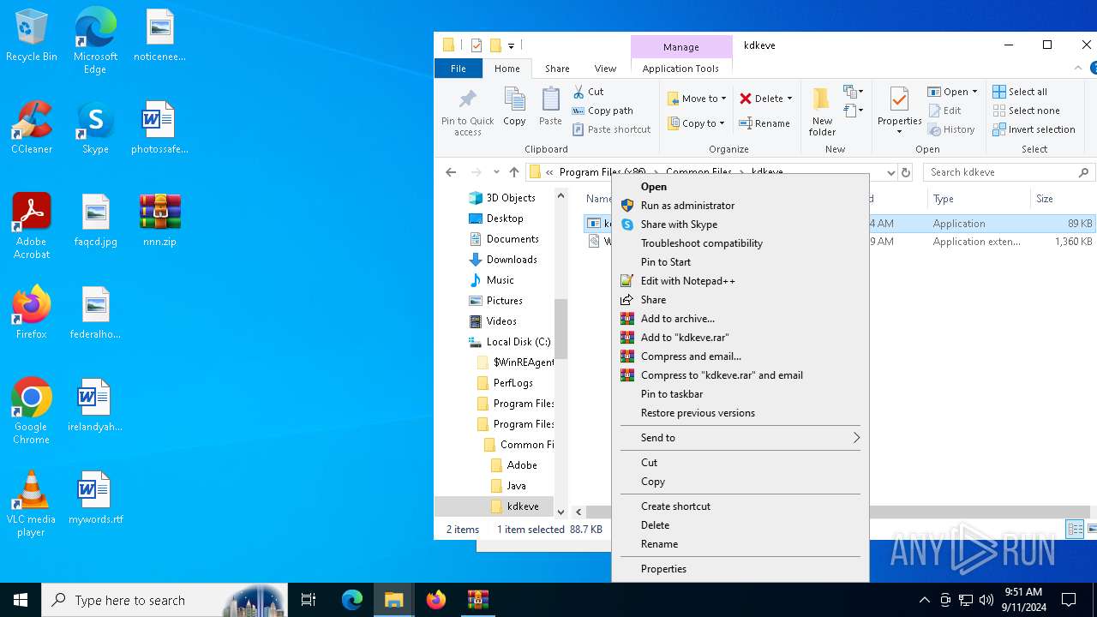Select the Adobe Acrobat desktop icon
The height and width of the screenshot is (617, 1097).
coord(32,226)
